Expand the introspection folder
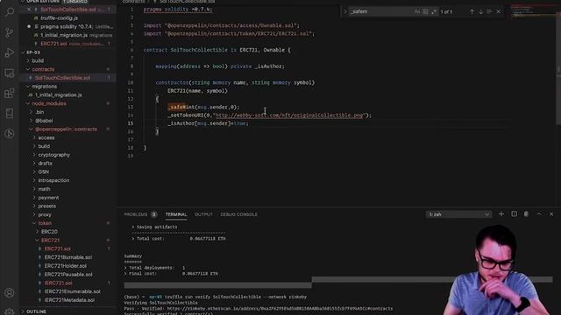 click(x=53, y=181)
